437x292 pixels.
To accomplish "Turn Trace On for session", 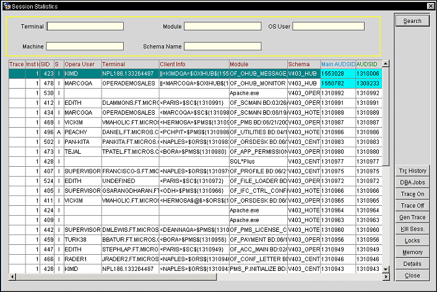I will tap(412, 194).
